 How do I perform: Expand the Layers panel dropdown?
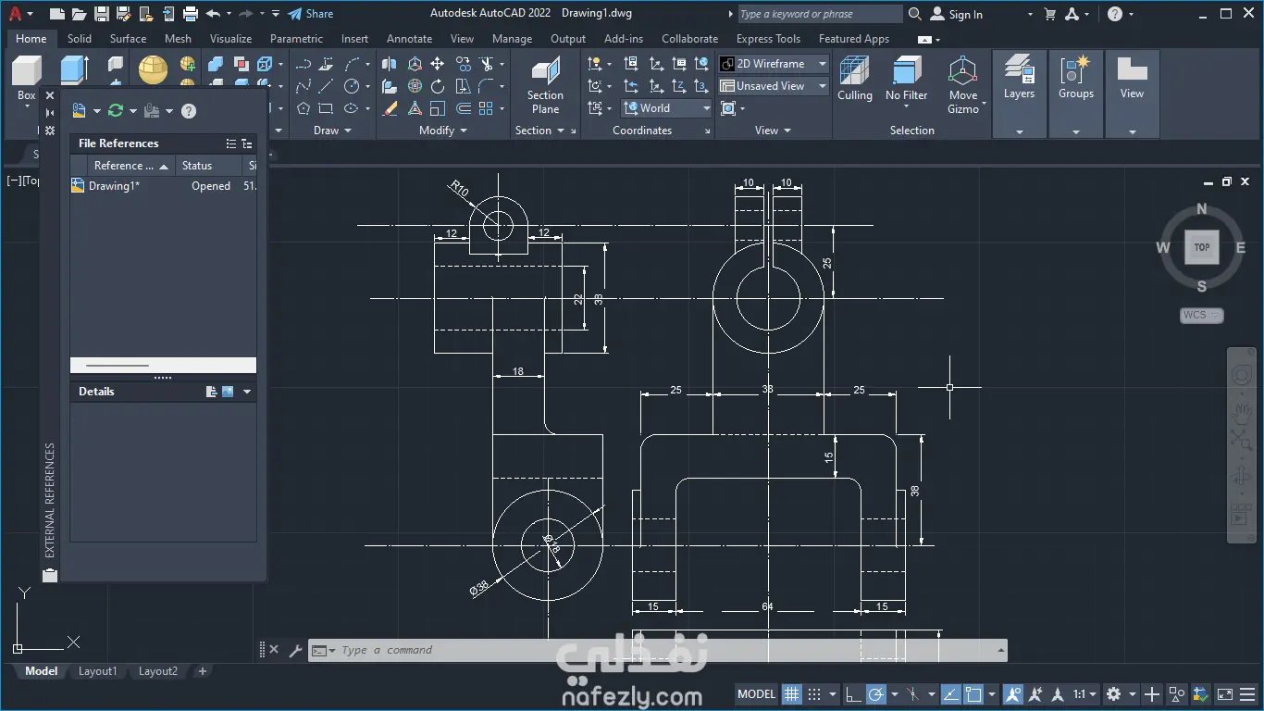[x=1019, y=131]
